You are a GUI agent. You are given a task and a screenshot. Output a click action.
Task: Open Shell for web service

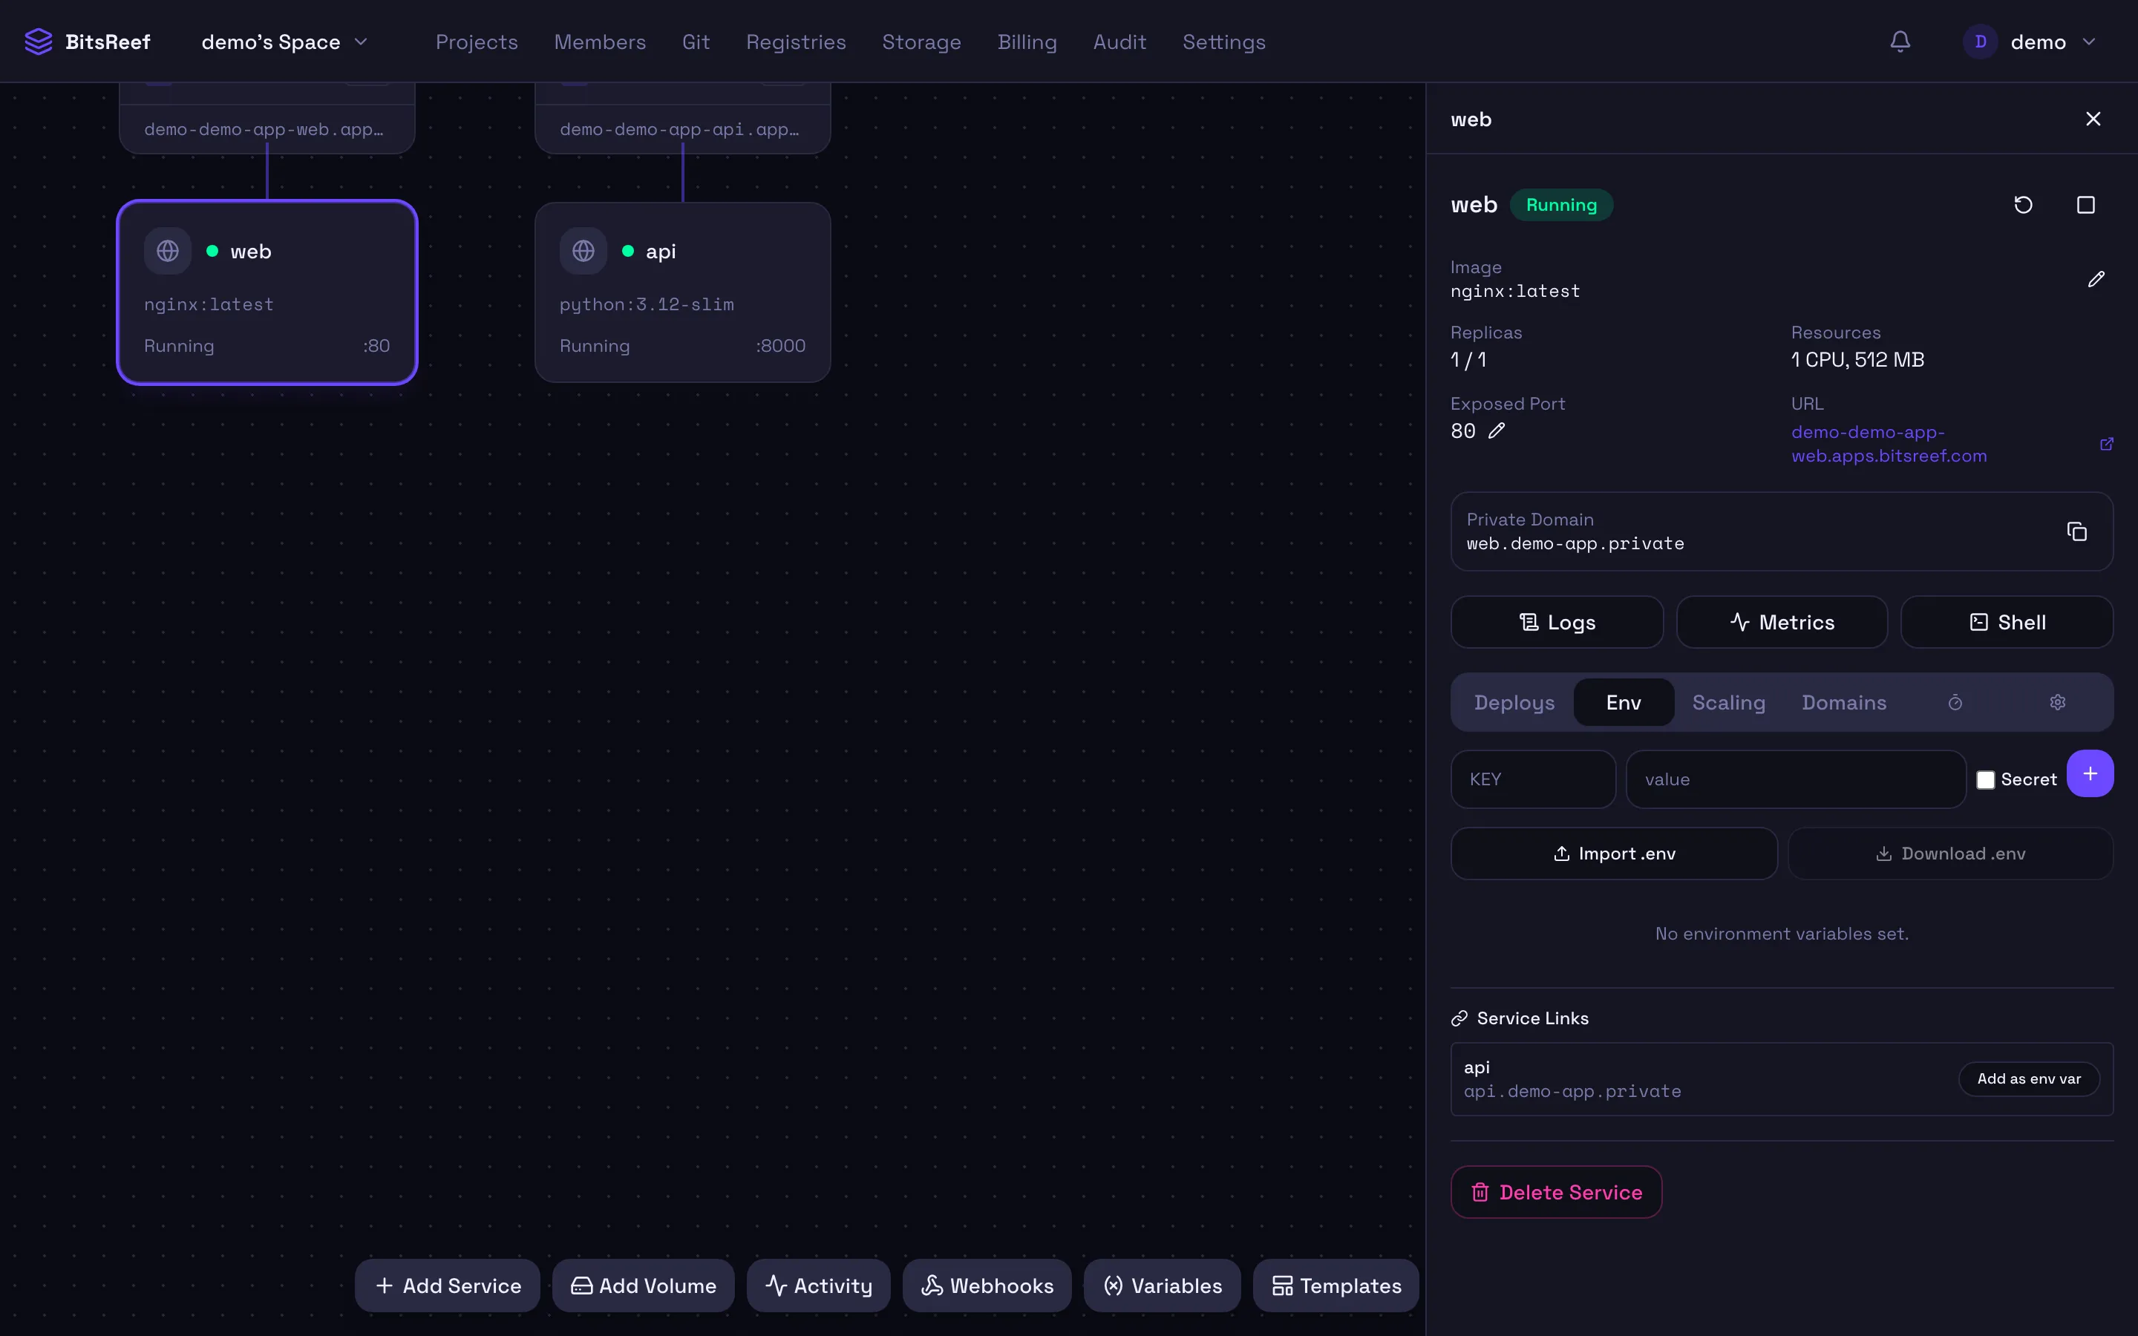point(2007,622)
